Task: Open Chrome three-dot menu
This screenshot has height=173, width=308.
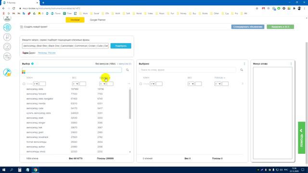Action: coord(305,9)
